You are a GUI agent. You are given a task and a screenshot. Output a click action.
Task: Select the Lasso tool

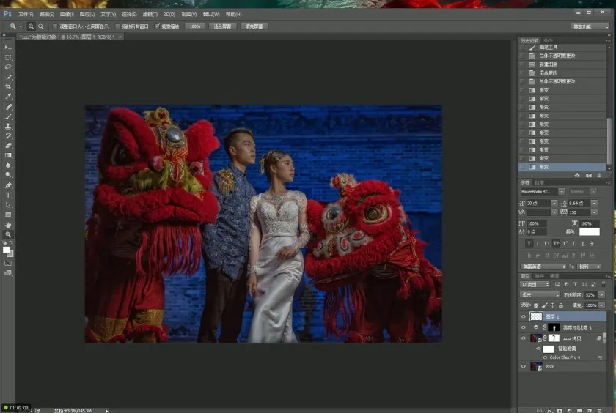pos(9,67)
